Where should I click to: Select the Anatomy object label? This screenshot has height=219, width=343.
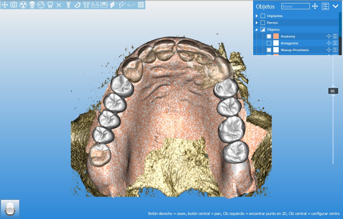tap(288, 36)
